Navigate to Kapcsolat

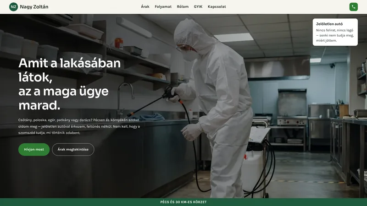click(217, 6)
